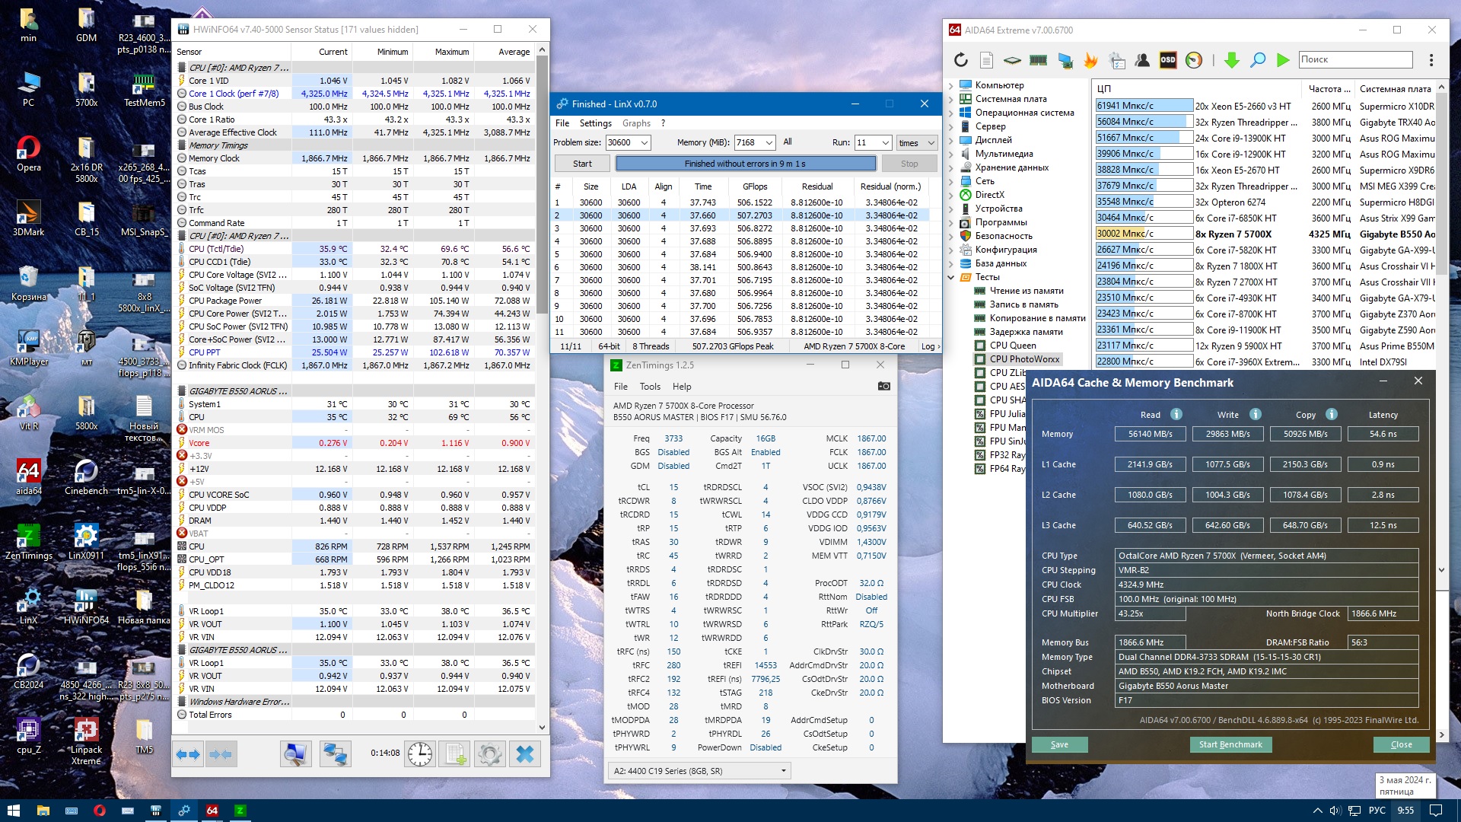Viewport: 1461px width, 822px height.
Task: Collapse the Тесты tree node
Action: point(950,277)
